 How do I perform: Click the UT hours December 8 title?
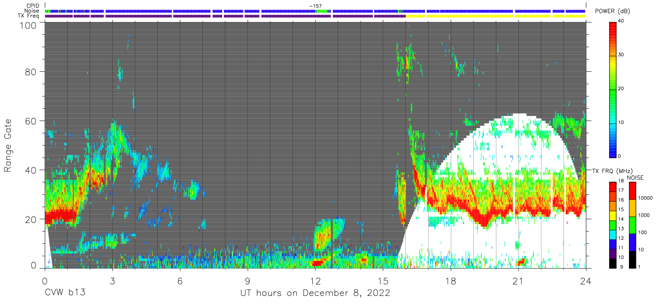pyautogui.click(x=315, y=293)
